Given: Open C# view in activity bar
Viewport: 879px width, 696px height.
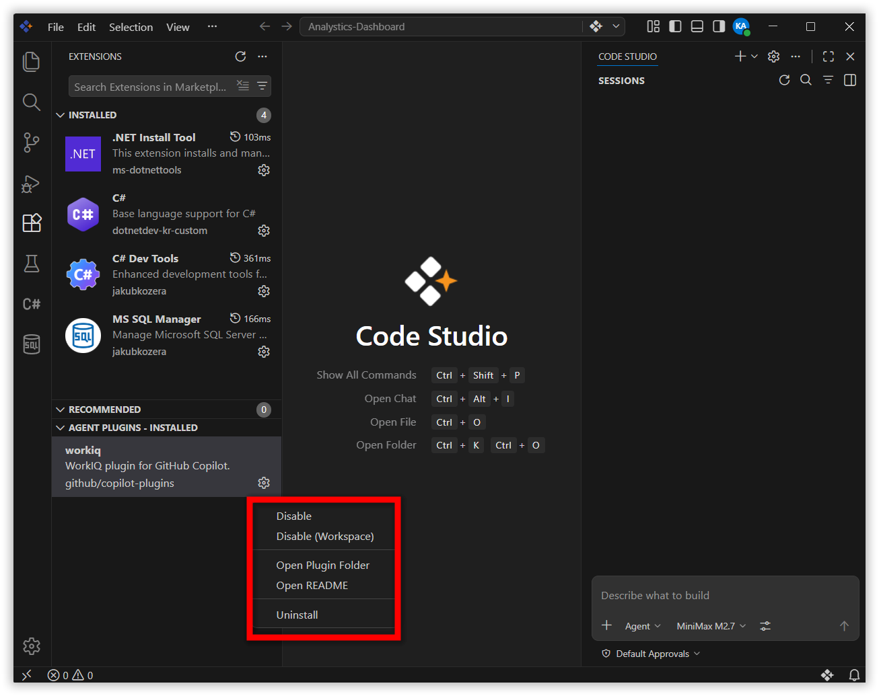Looking at the screenshot, I should pos(32,304).
